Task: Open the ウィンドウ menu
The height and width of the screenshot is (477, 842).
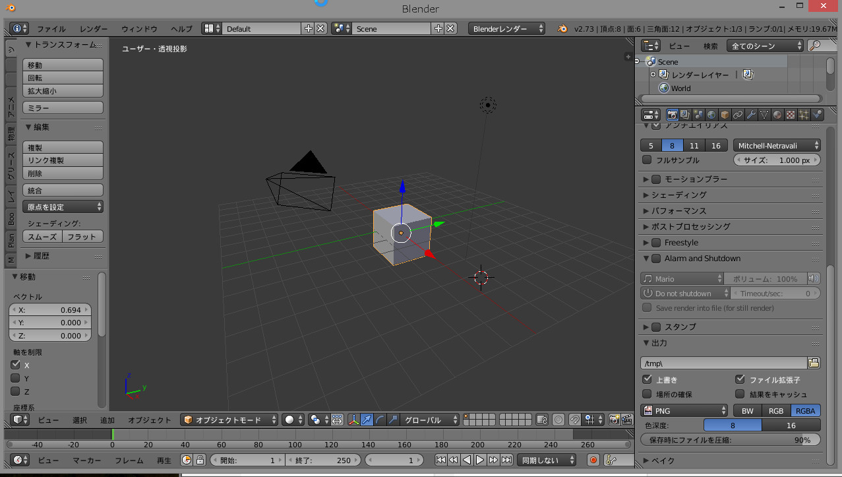Action: (x=139, y=29)
